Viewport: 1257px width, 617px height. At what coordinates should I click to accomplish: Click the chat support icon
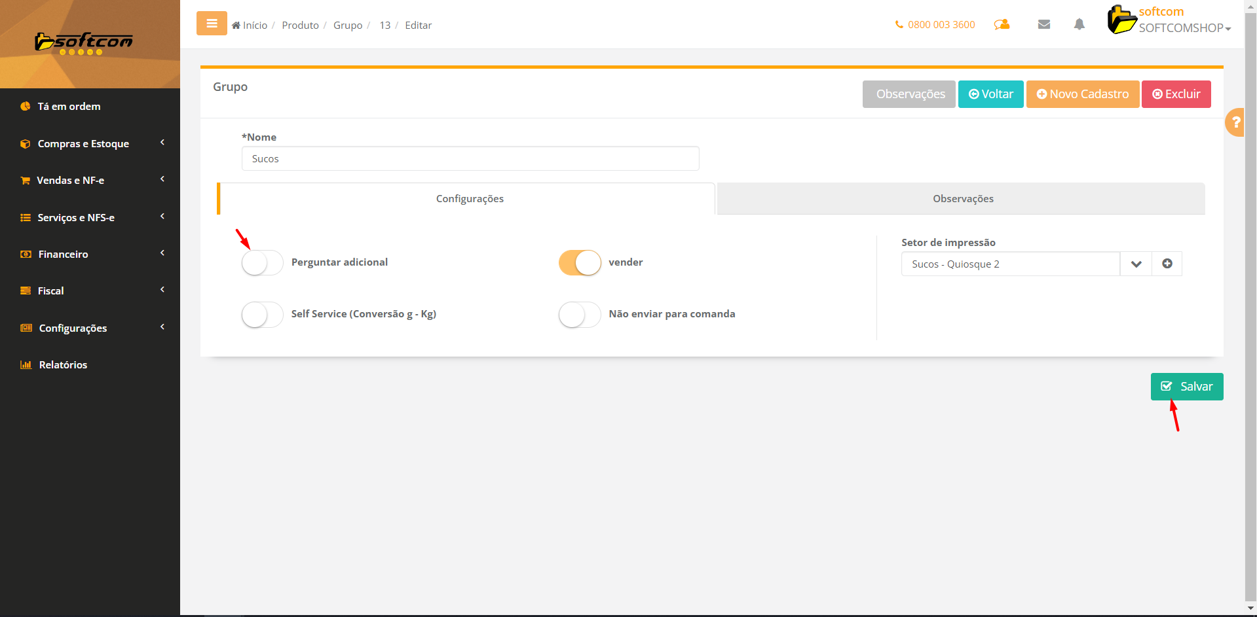1002,24
